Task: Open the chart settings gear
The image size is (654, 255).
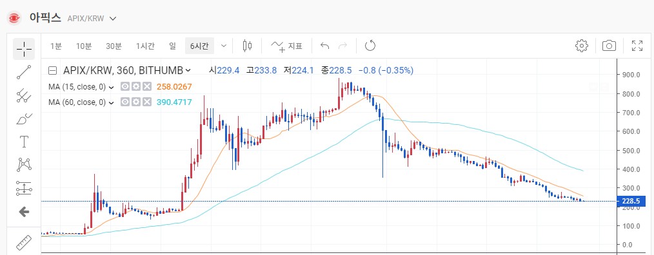Action: [581, 46]
